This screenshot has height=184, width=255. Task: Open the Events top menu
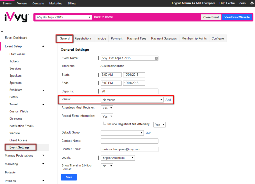tap(7, 4)
